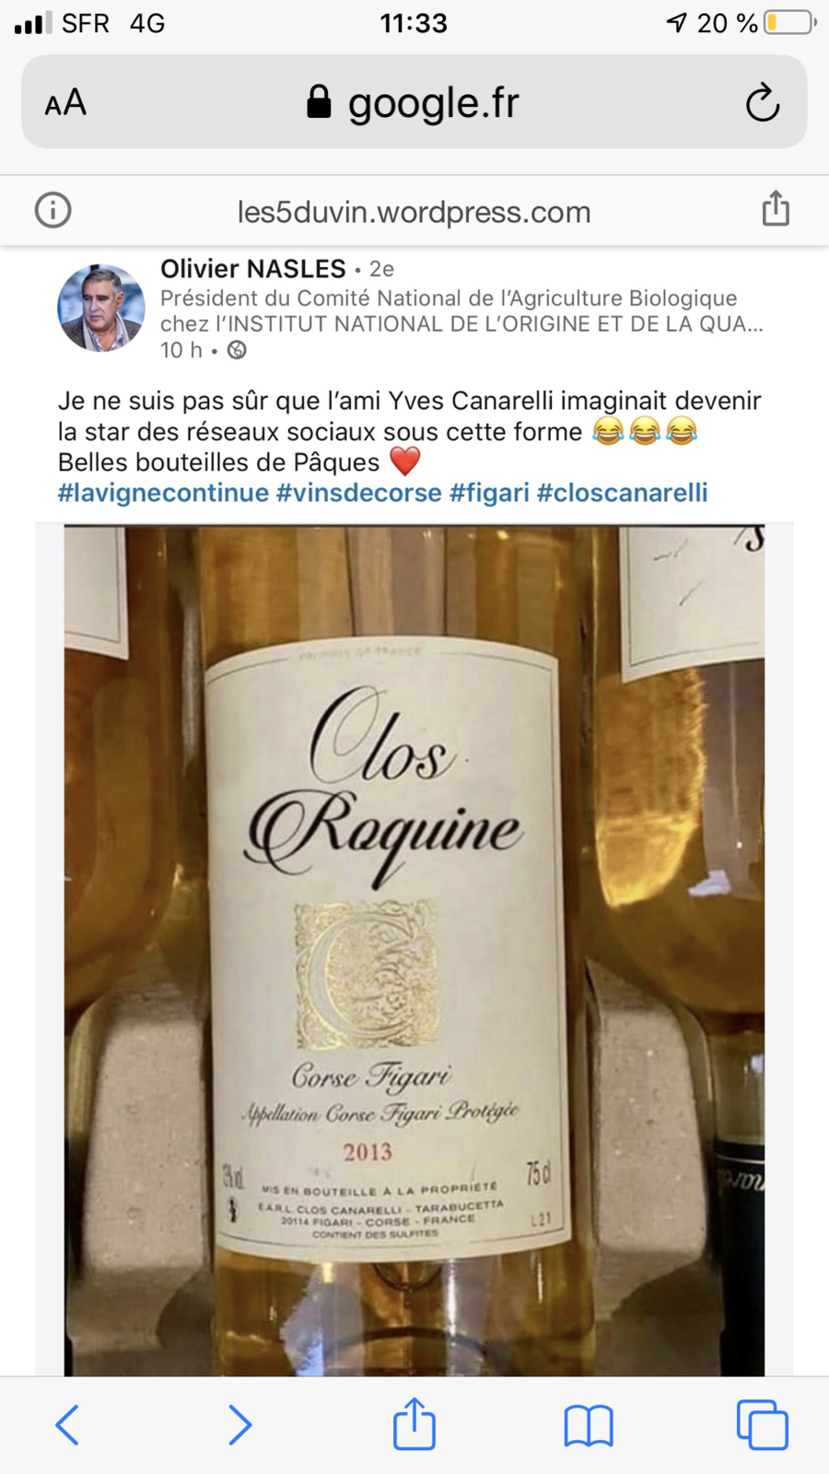Tap the globe visibility icon near 10 h

click(237, 350)
